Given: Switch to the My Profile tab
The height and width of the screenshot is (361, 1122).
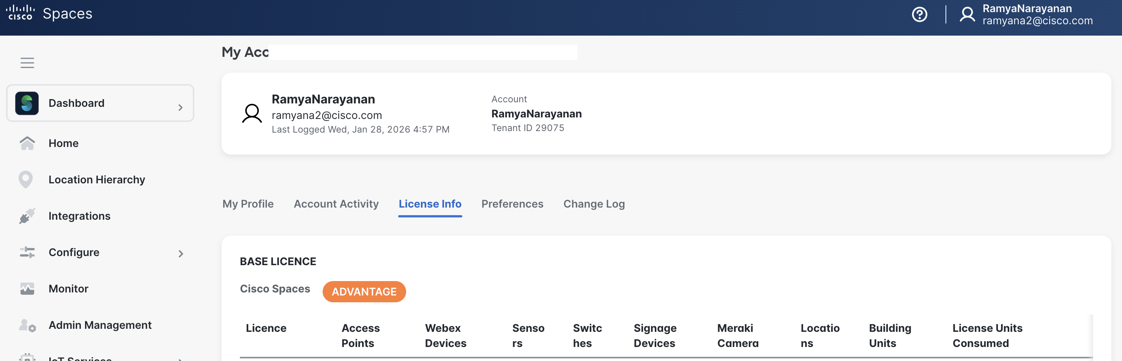Looking at the screenshot, I should point(248,204).
